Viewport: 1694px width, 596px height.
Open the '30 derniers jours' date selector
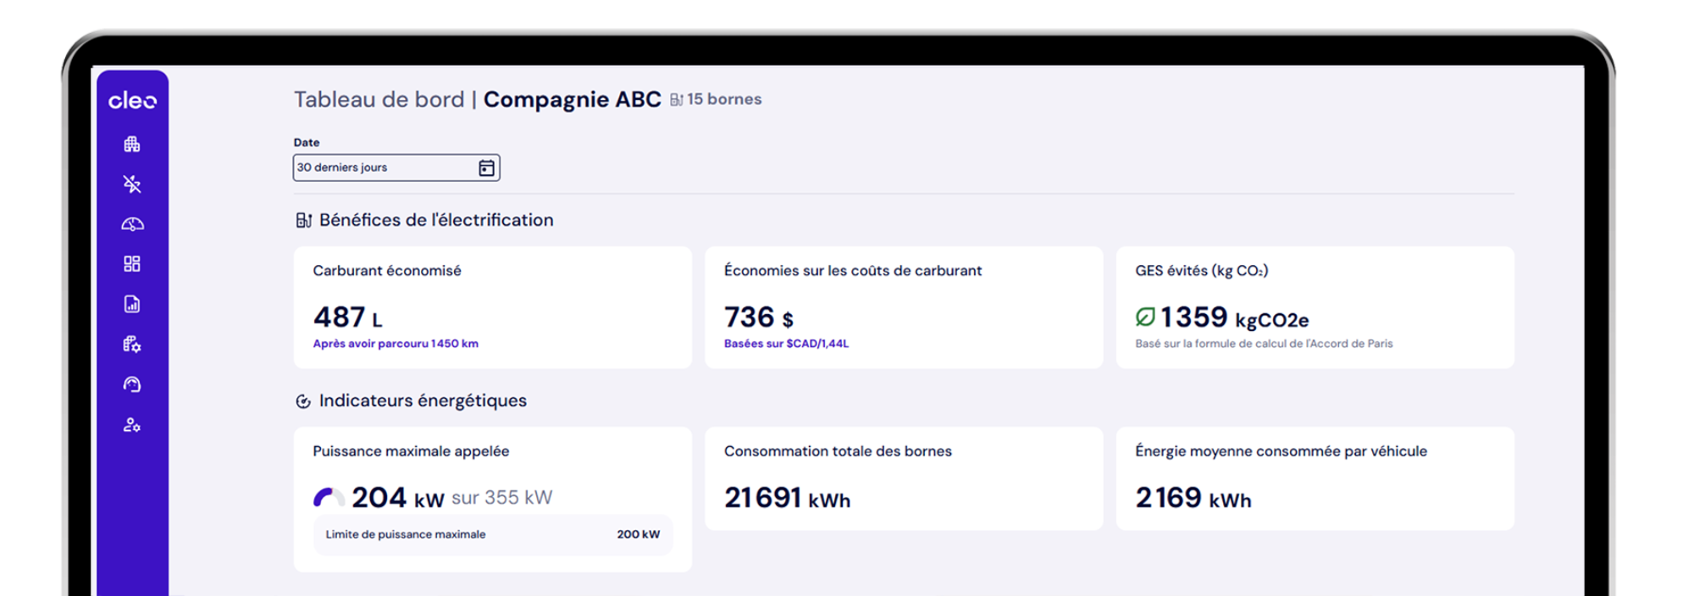[x=385, y=168]
